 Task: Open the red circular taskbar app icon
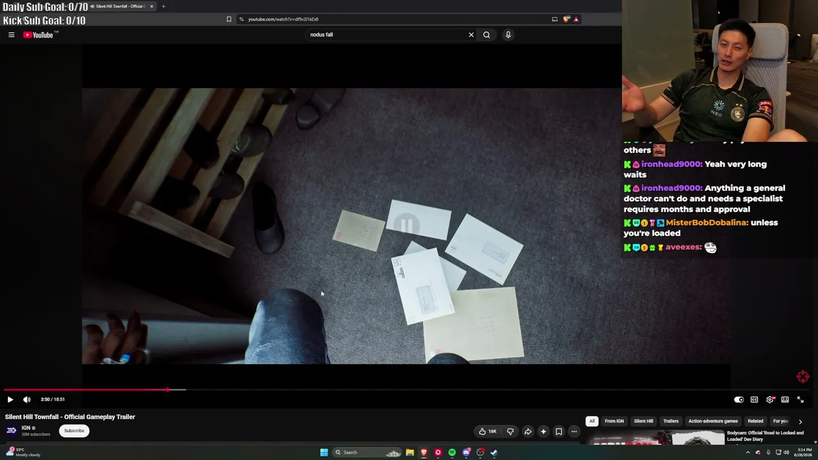point(438,452)
